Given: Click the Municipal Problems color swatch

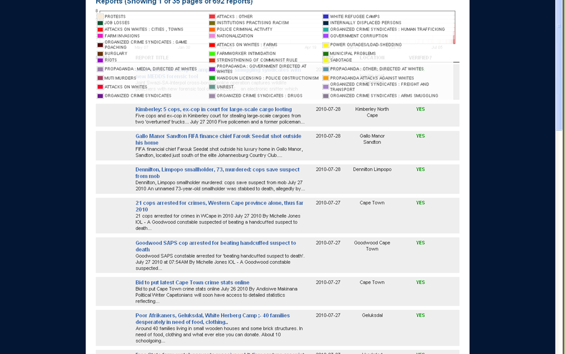Looking at the screenshot, I should [326, 53].
